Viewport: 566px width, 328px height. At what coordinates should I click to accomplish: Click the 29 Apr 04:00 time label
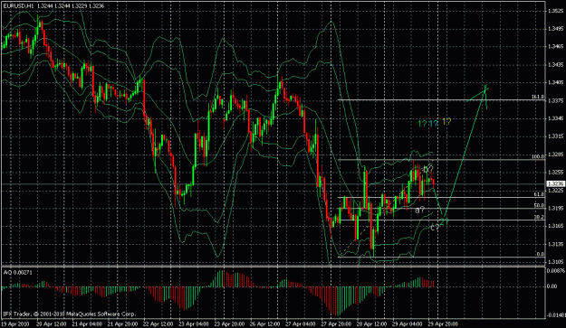coord(408,323)
